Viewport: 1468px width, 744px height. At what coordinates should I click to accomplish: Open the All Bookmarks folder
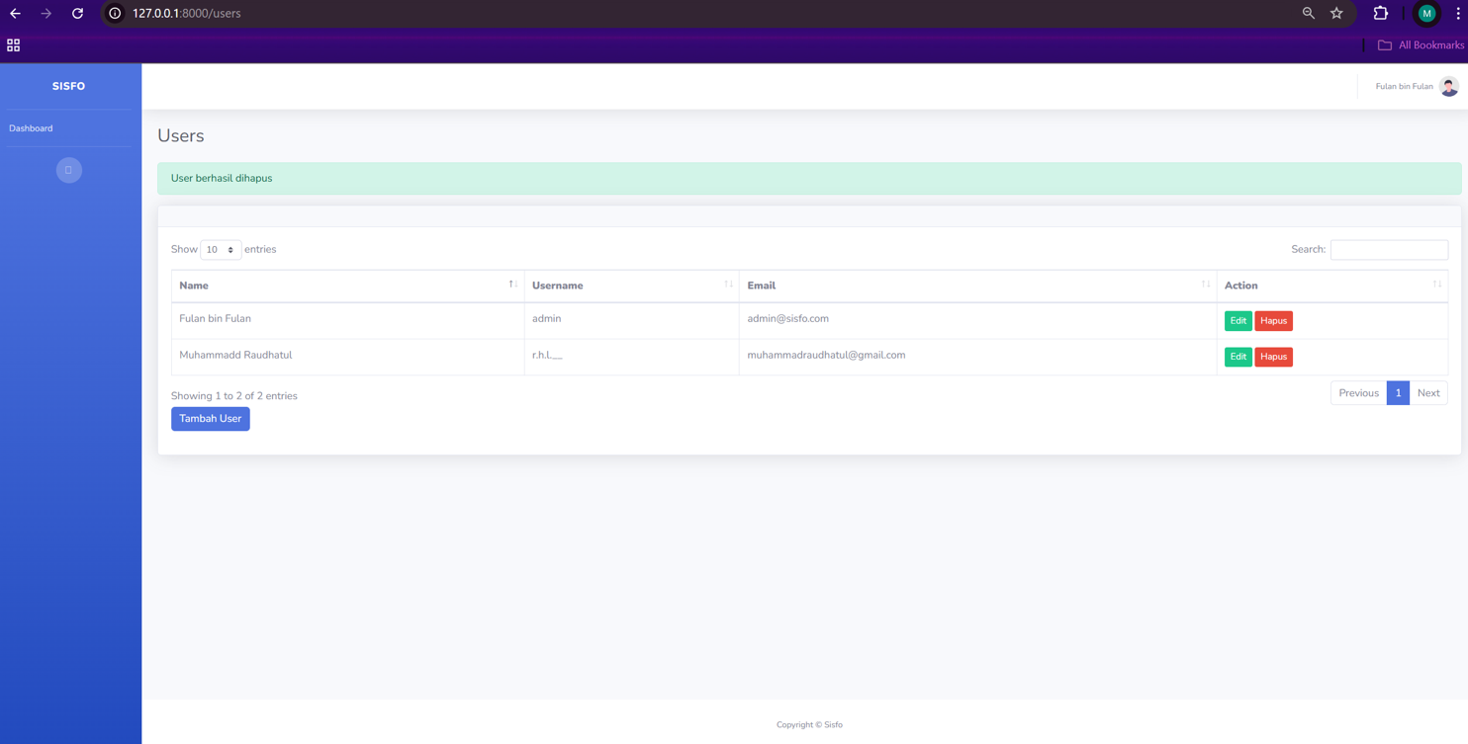[x=1421, y=45]
